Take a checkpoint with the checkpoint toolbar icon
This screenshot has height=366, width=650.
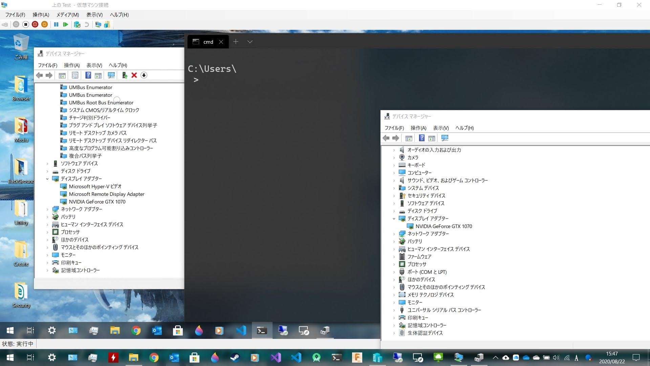(77, 24)
